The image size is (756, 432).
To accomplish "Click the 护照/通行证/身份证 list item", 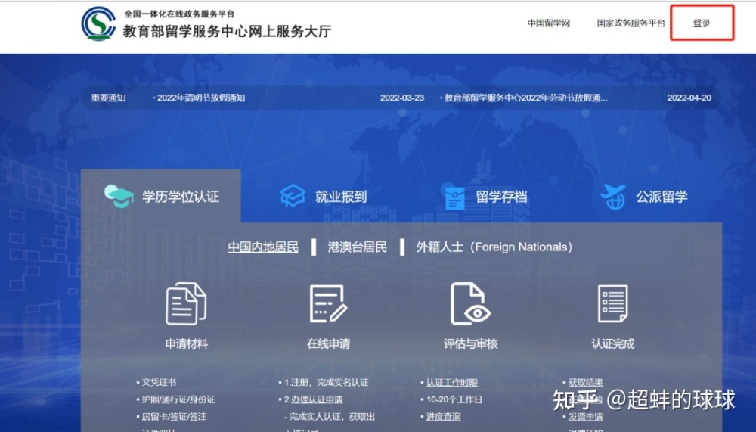I will pos(178,399).
